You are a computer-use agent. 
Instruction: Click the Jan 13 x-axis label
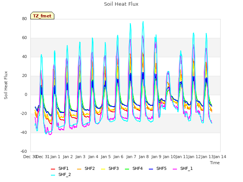[207, 157]
